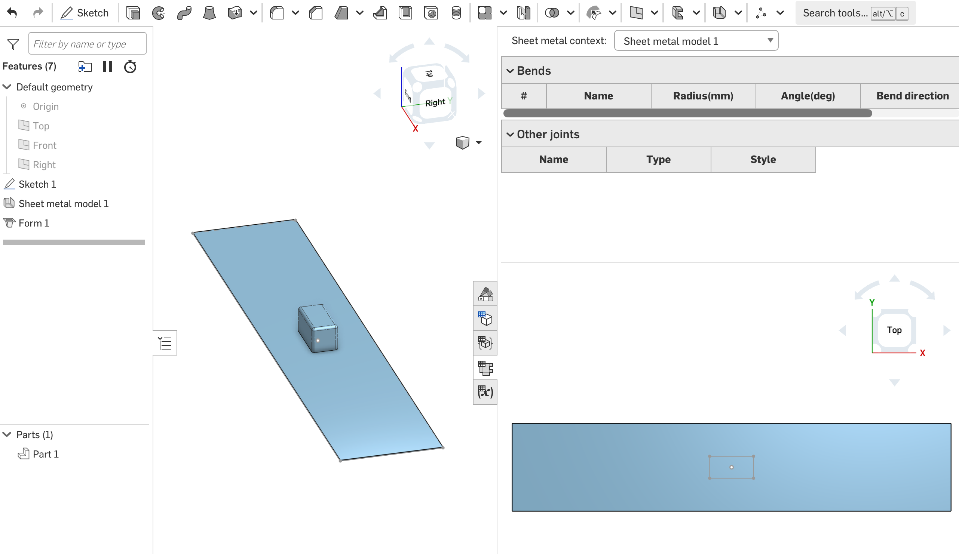Toggle the feature list panel
This screenshot has width=959, height=554.
click(165, 343)
